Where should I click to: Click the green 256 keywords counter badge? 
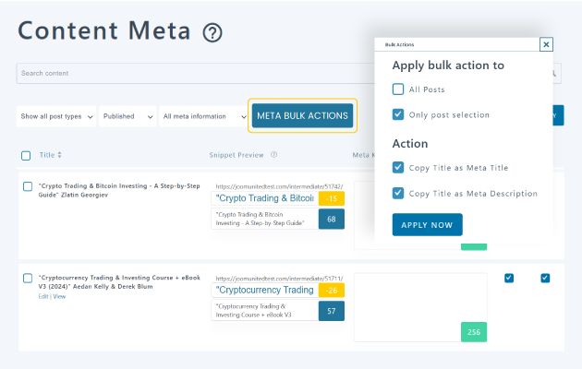tap(473, 332)
